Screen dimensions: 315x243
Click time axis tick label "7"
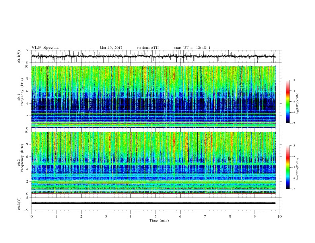tap(205, 216)
